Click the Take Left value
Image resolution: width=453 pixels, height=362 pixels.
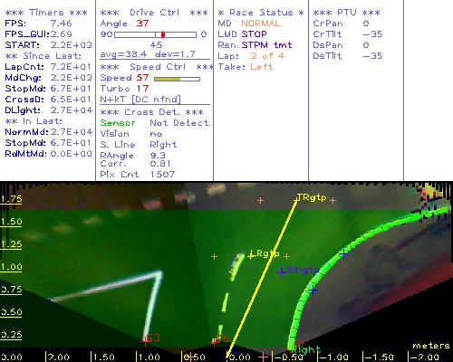tap(262, 67)
